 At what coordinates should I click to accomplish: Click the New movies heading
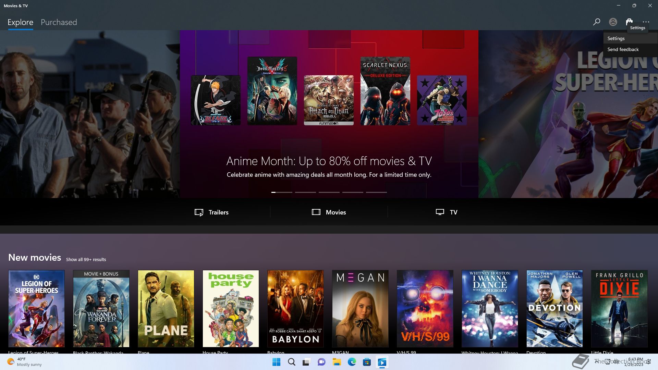[35, 258]
